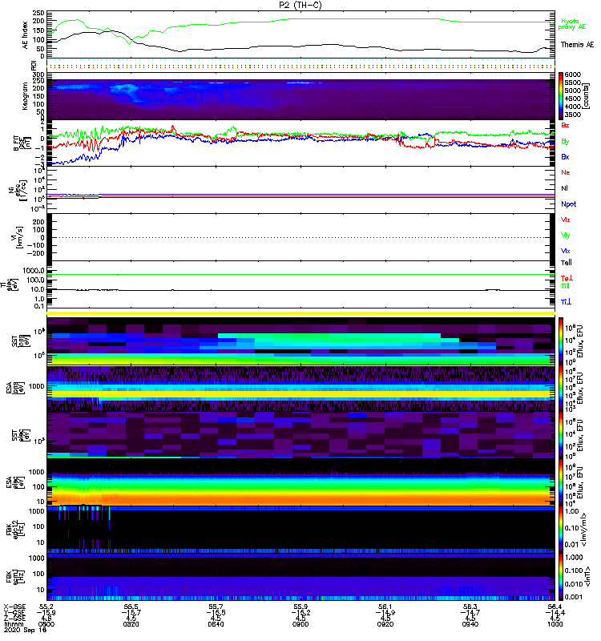The height and width of the screenshot is (641, 601).
Task: Click the red 'Viz' velocity legend label
Action: 566,220
